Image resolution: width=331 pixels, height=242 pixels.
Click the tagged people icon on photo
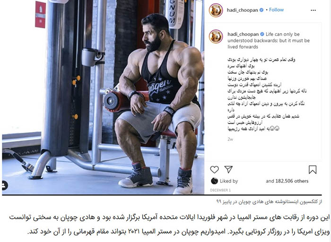click(4, 185)
